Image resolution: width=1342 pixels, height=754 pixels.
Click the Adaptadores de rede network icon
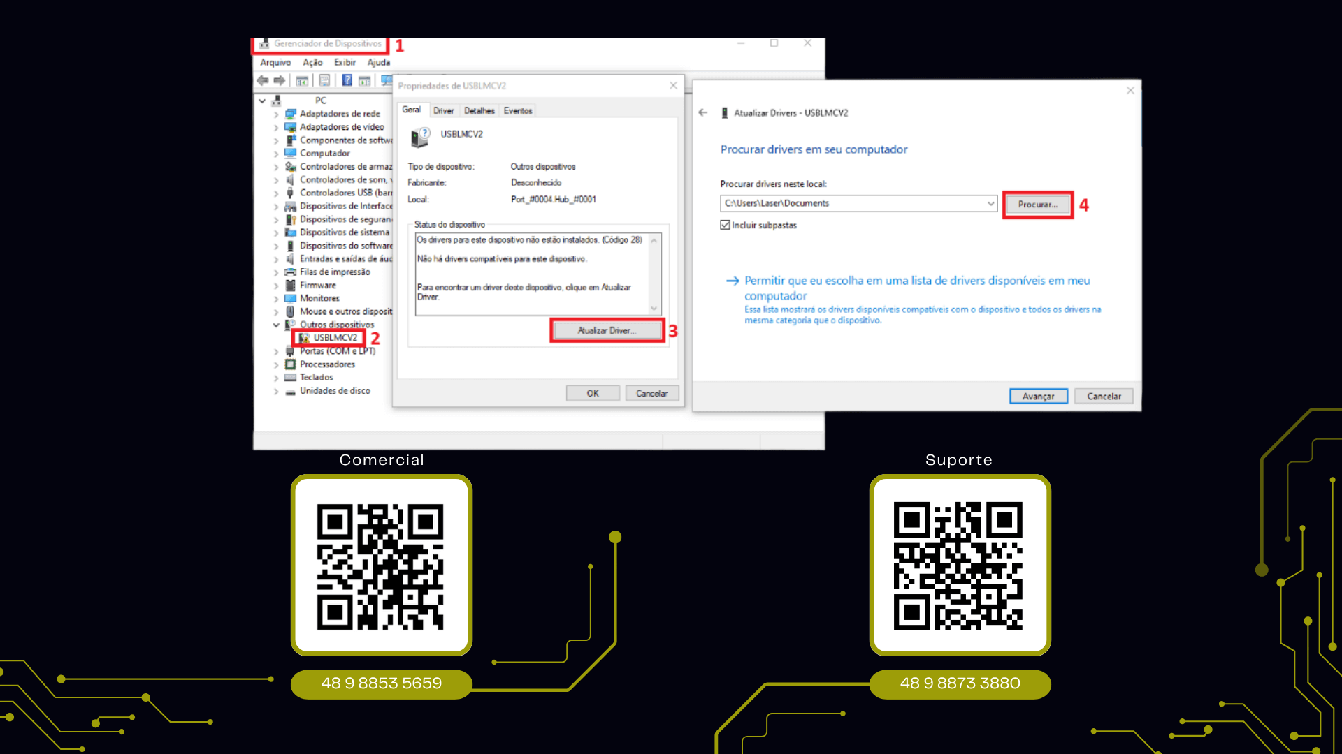(291, 114)
